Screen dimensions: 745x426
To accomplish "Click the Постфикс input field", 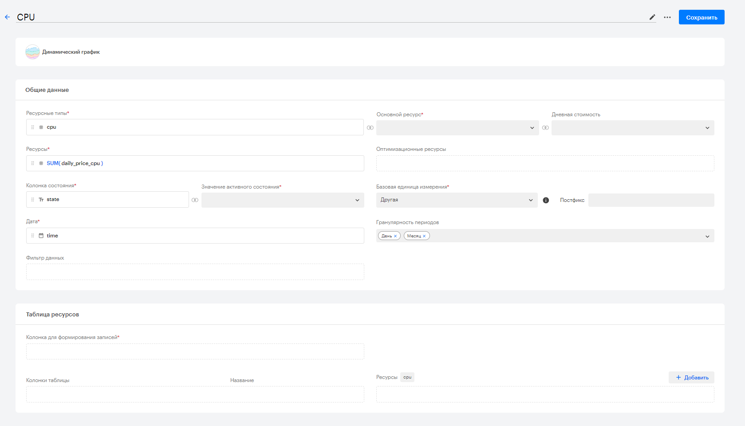I will coord(651,200).
